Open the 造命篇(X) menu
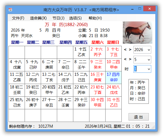Screen dimensions: 163x137 [38, 18]
